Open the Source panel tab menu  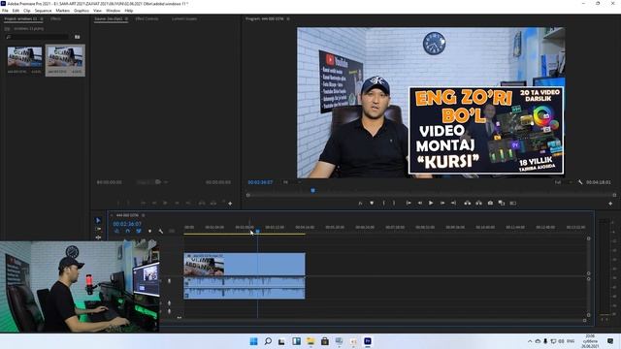[x=126, y=18]
